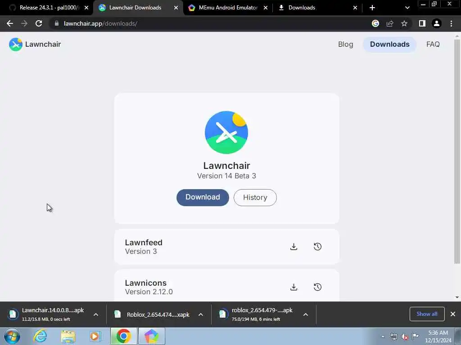Expand options for Roblox_2.654.474 xapk download
This screenshot has width=461, height=345.
click(201, 314)
